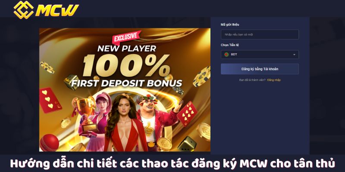Click the bull mascot with sunglasses

click(x=154, y=120)
